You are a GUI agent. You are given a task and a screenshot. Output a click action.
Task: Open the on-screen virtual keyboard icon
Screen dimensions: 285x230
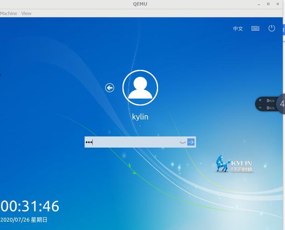[x=256, y=29]
